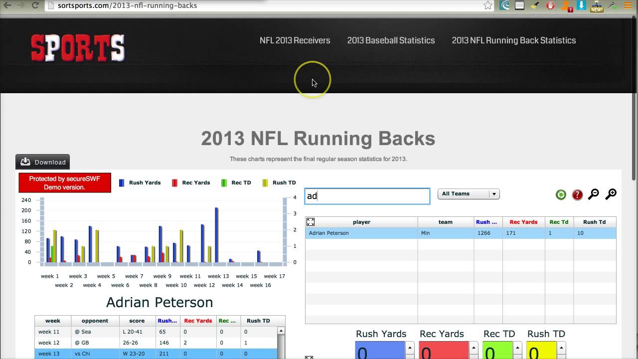Screen dimensions: 638x359
Task: Click the green refresh chart icon
Action: pos(561,194)
